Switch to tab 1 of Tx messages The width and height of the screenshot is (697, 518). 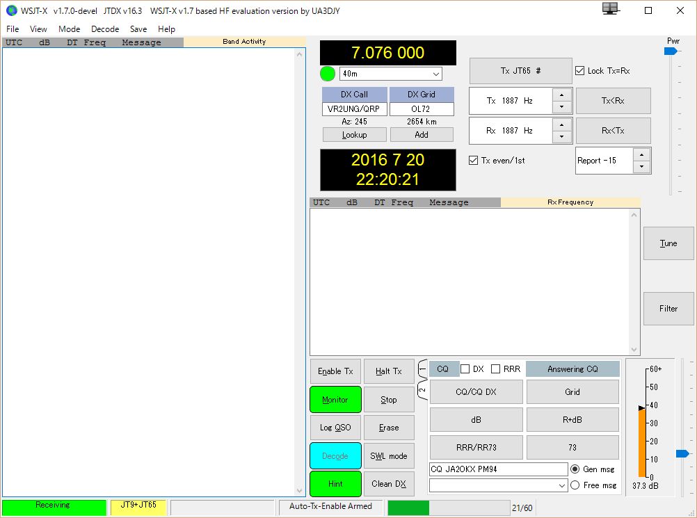[x=422, y=369]
